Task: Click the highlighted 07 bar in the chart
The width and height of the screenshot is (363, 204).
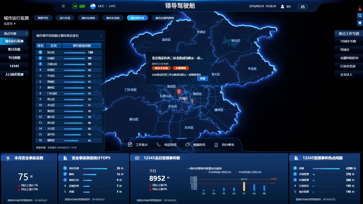Action: pos(244,187)
